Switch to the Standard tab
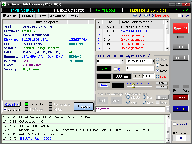Image resolution: width=192 pixels, height=144 pixels. click(x=10, y=16)
